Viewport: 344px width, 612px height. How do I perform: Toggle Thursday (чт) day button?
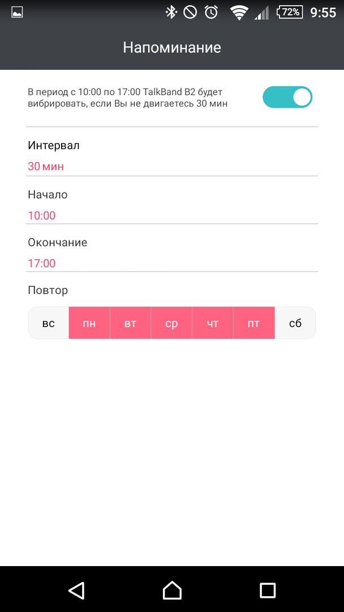click(x=213, y=324)
